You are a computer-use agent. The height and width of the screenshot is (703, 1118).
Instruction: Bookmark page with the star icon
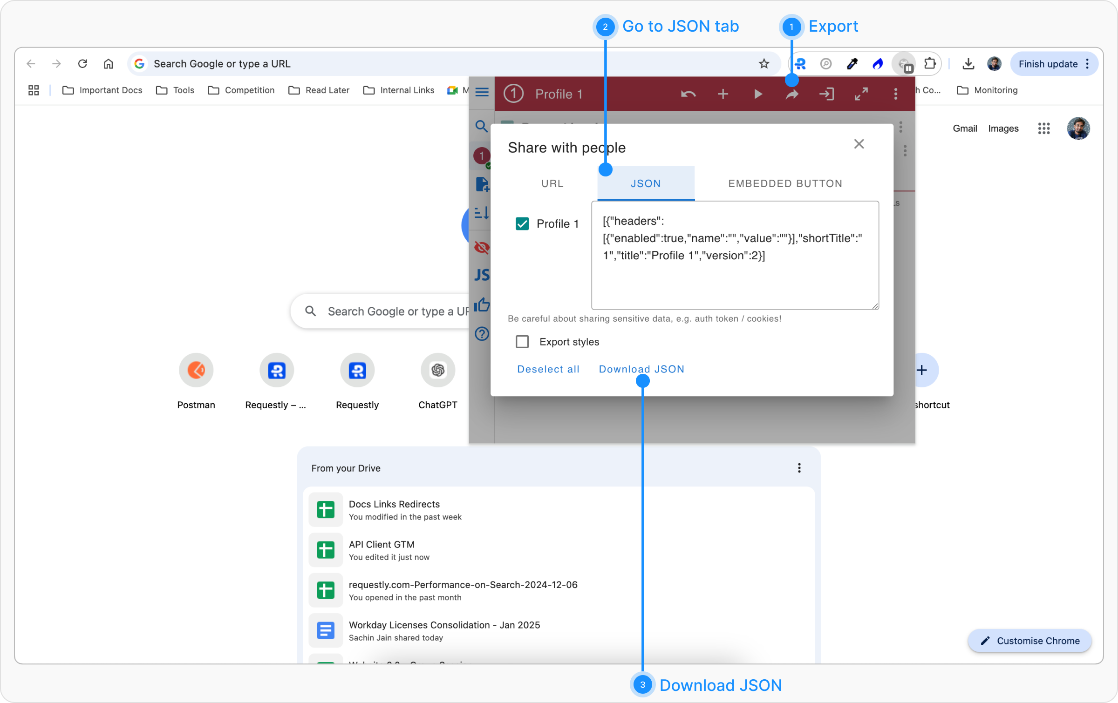764,64
